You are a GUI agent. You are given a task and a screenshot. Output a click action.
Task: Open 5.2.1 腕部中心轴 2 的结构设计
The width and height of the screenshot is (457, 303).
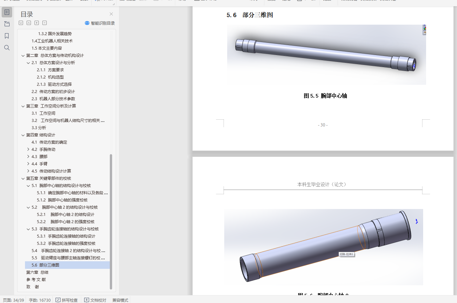65,215
